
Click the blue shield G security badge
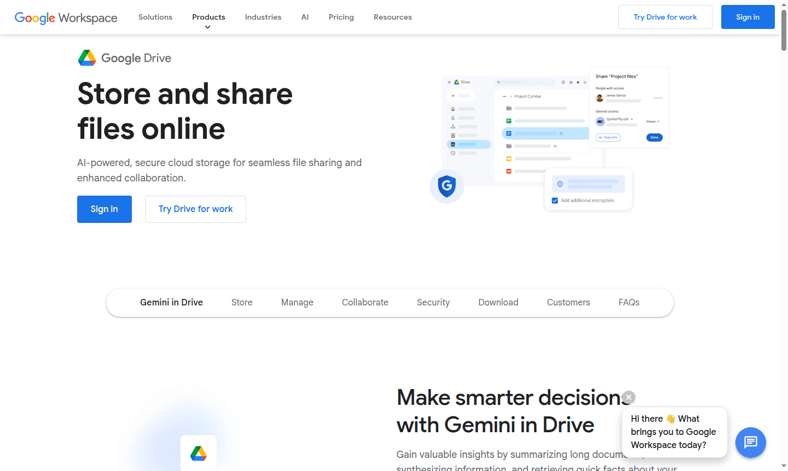(447, 186)
